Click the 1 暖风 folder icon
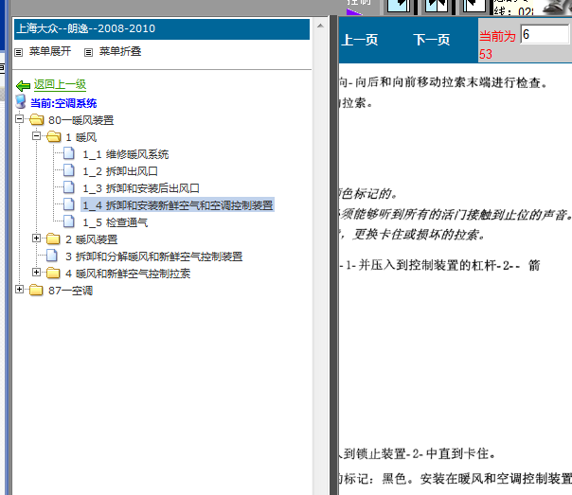This screenshot has width=572, height=495. (54, 136)
